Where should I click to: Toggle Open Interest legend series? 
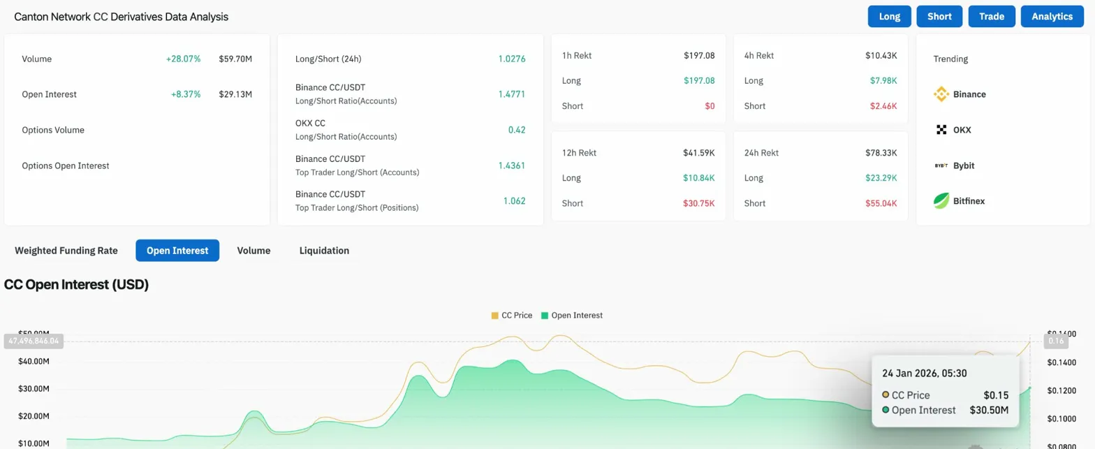(572, 316)
